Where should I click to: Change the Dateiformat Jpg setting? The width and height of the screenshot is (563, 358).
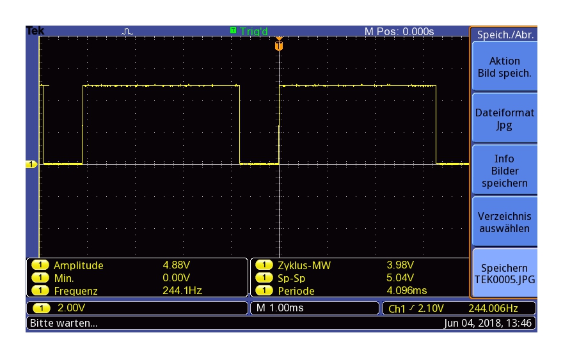504,119
